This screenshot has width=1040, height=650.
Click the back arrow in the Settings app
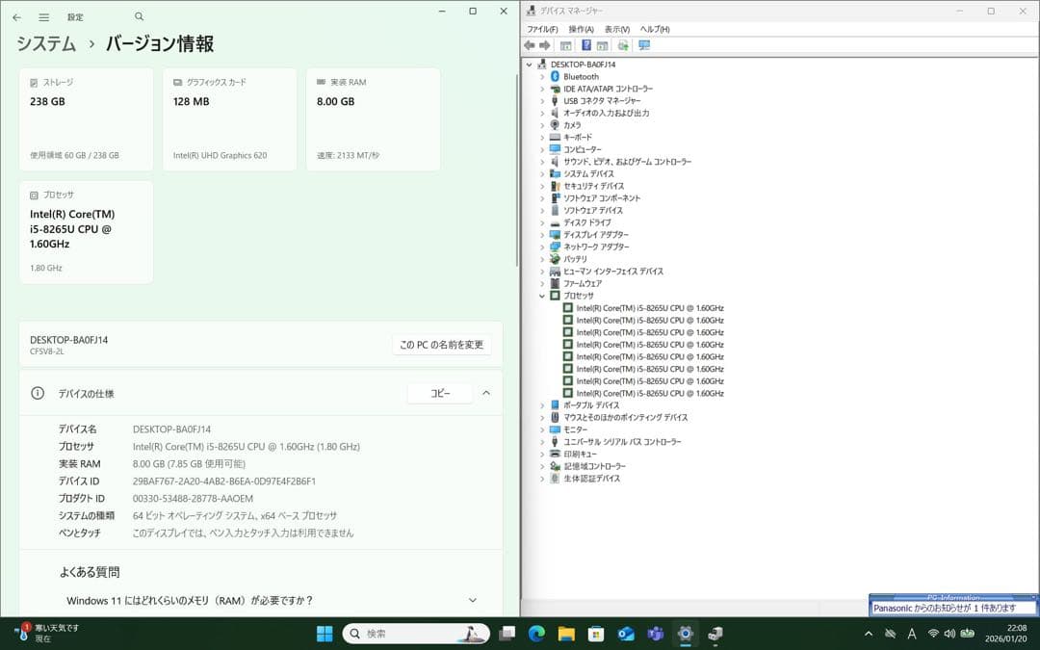coord(15,16)
